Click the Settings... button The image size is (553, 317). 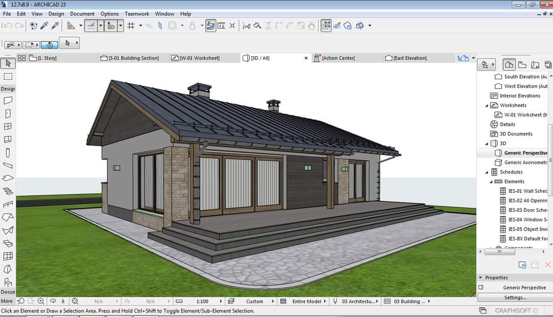tap(515, 298)
